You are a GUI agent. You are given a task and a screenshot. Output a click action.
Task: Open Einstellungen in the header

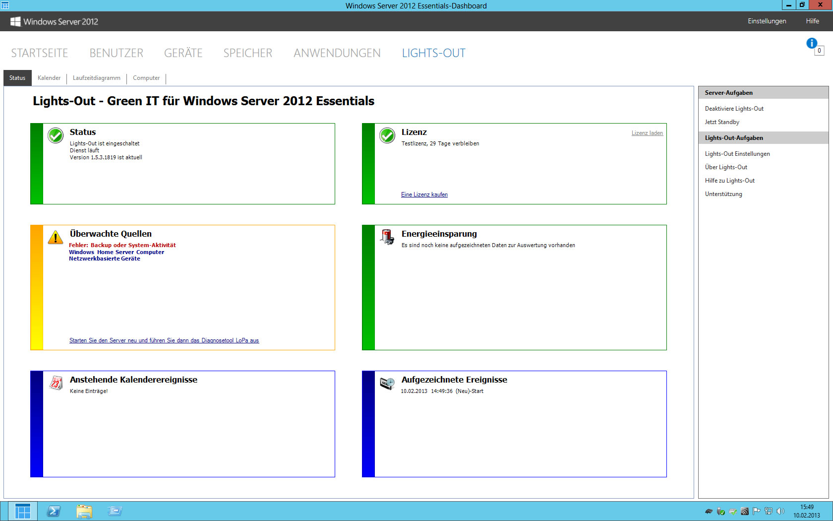pos(767,21)
